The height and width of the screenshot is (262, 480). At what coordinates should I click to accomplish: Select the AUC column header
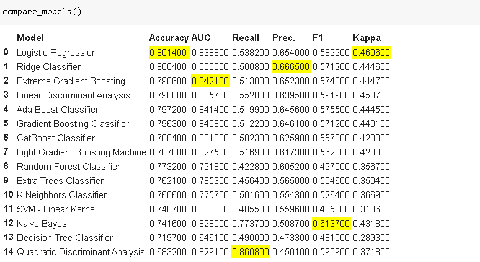201,38
